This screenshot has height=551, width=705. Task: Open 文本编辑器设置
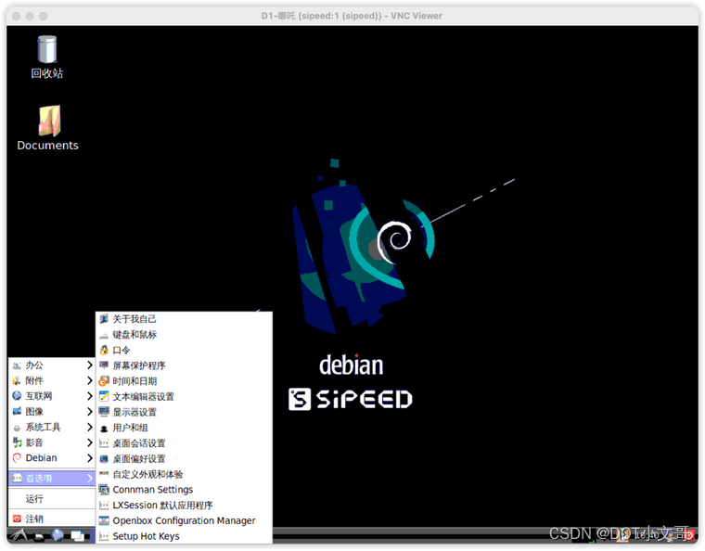tap(184, 396)
